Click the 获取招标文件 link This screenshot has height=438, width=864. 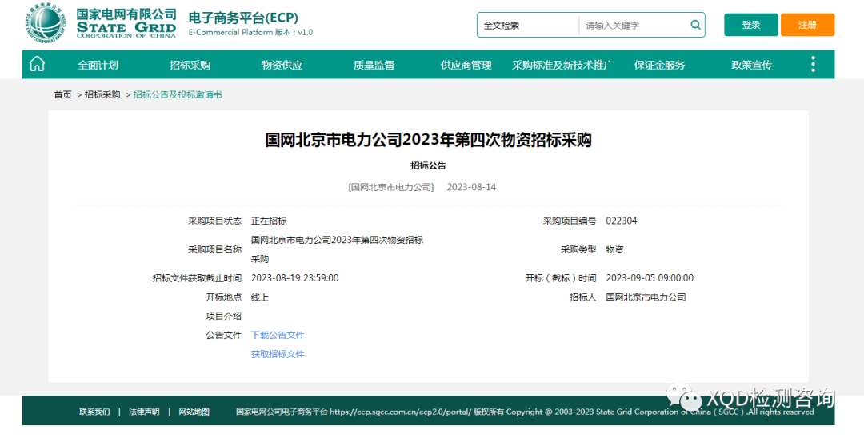click(278, 354)
